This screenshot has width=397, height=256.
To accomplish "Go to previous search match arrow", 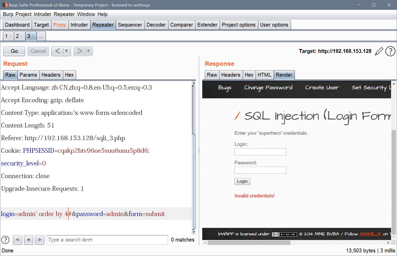I will point(18,240).
